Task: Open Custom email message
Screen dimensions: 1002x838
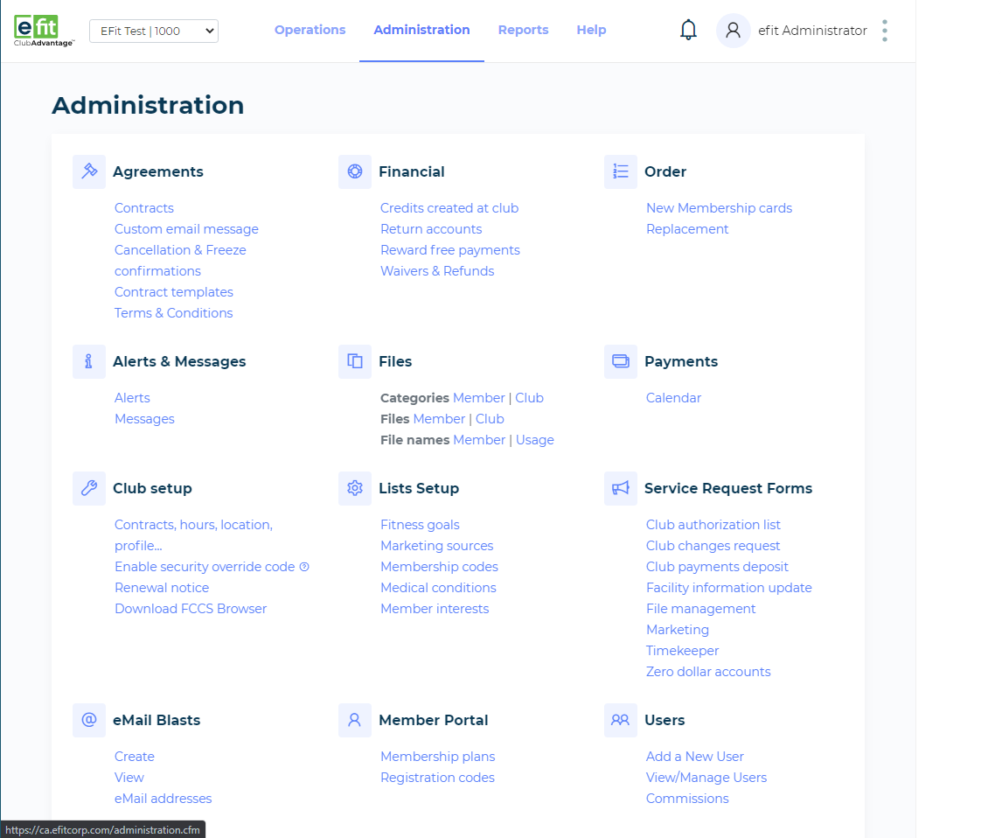Action: click(x=186, y=229)
